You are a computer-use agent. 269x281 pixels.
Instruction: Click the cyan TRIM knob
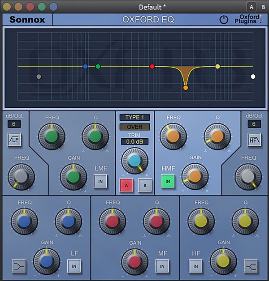[134, 161]
